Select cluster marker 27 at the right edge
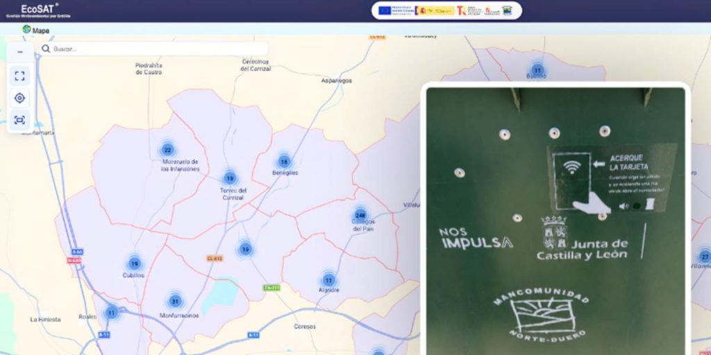This screenshot has width=711, height=355. (705, 257)
